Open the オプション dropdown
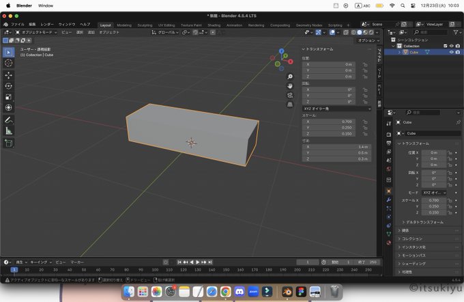 coord(368,40)
